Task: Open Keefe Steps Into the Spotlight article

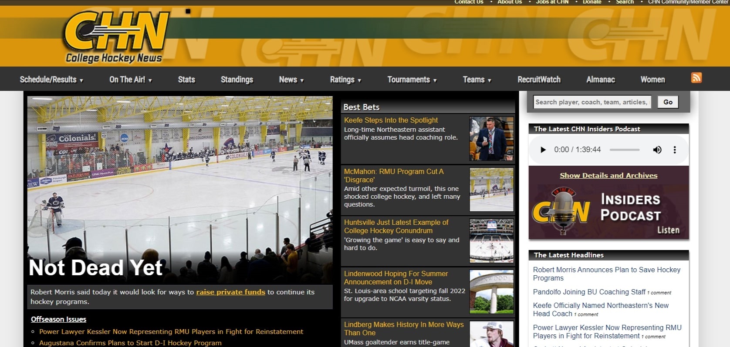Action: coord(391,120)
